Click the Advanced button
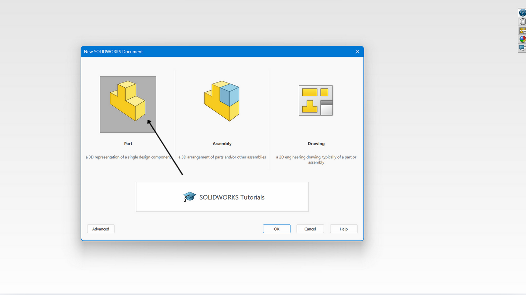Screen dimensions: 526x295 click(x=101, y=229)
